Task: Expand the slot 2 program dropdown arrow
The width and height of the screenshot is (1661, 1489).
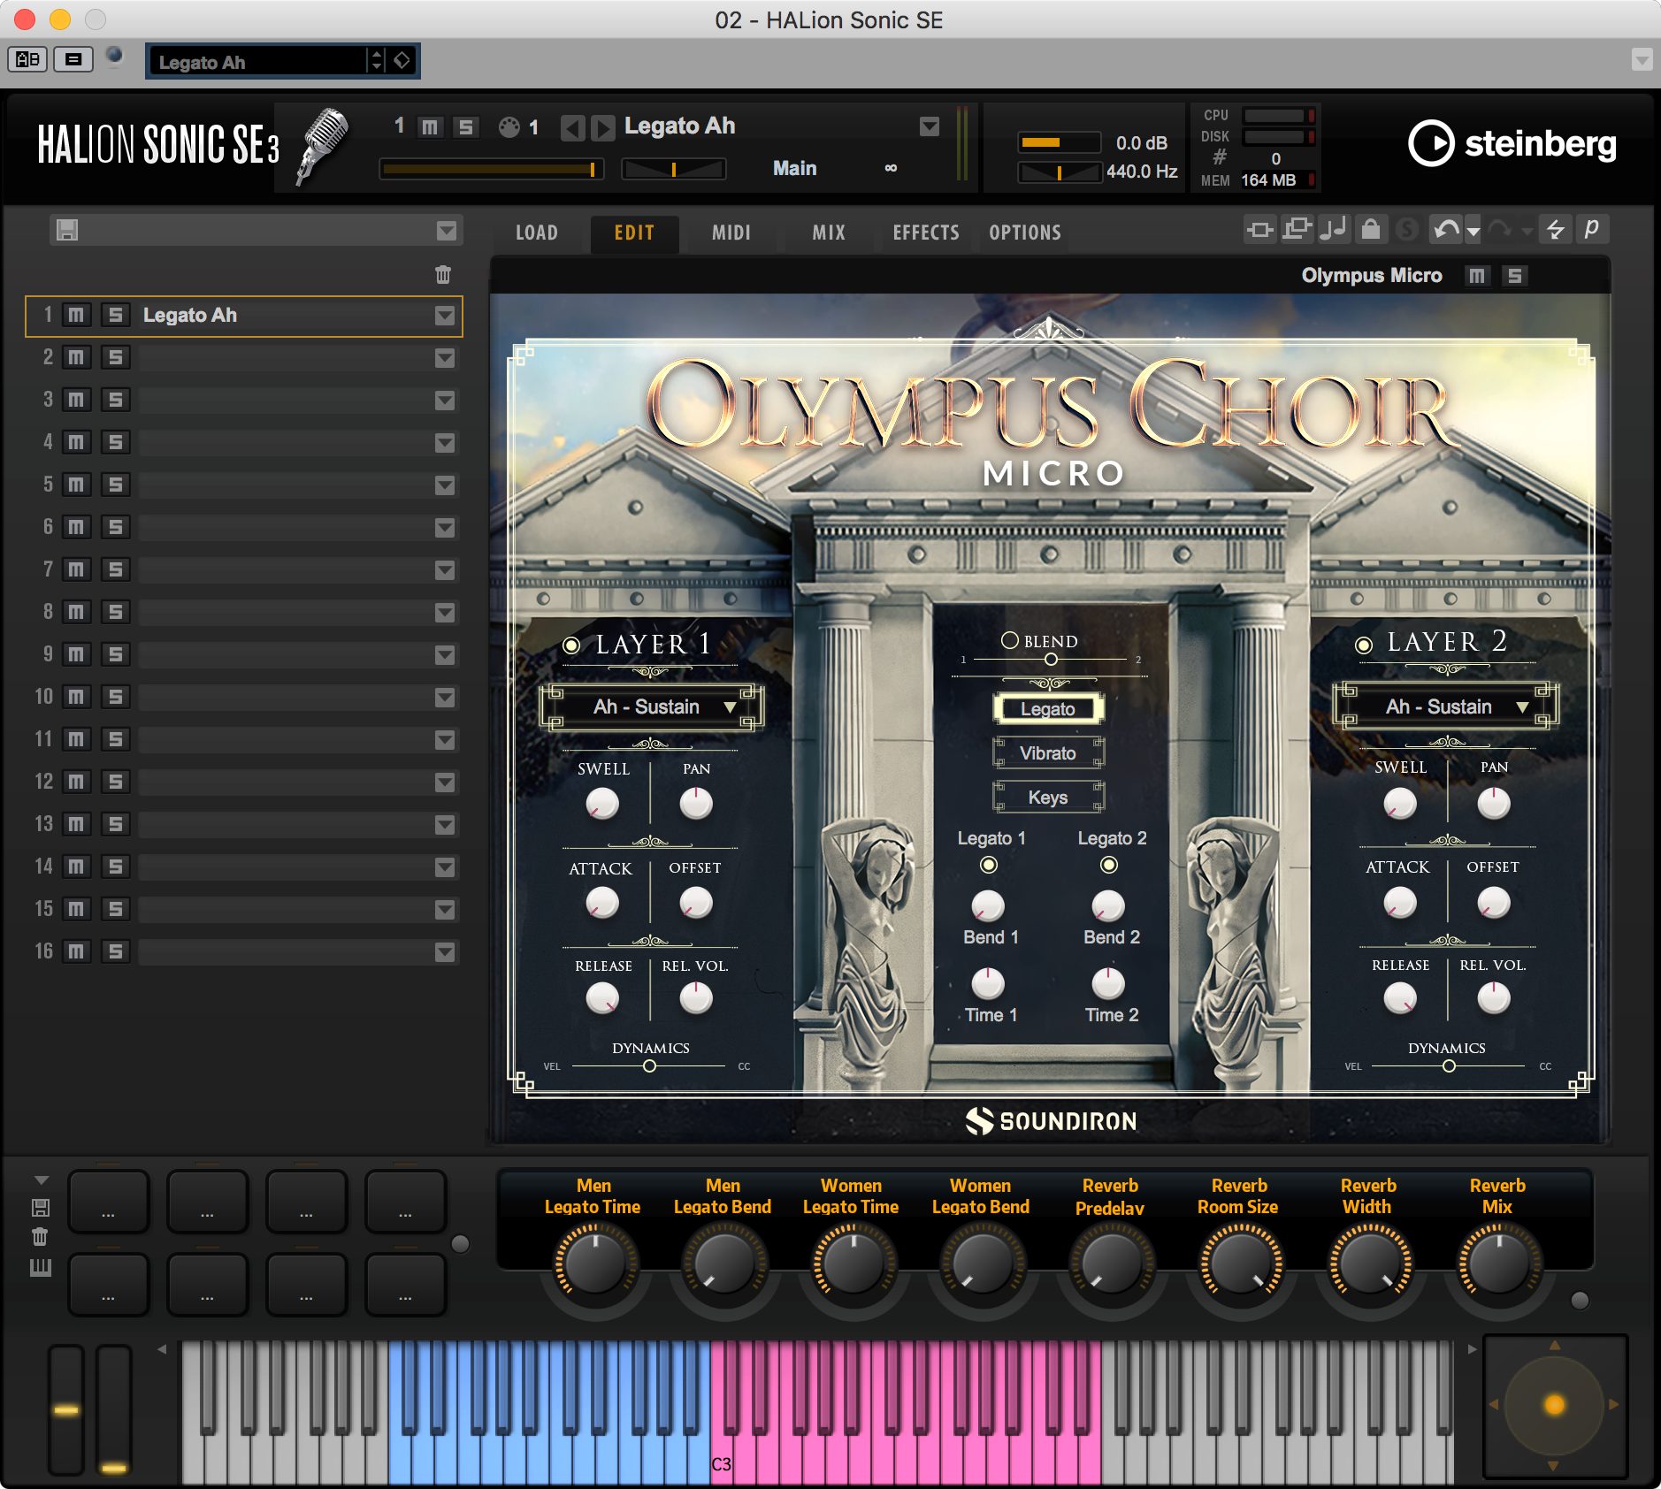Action: (445, 358)
